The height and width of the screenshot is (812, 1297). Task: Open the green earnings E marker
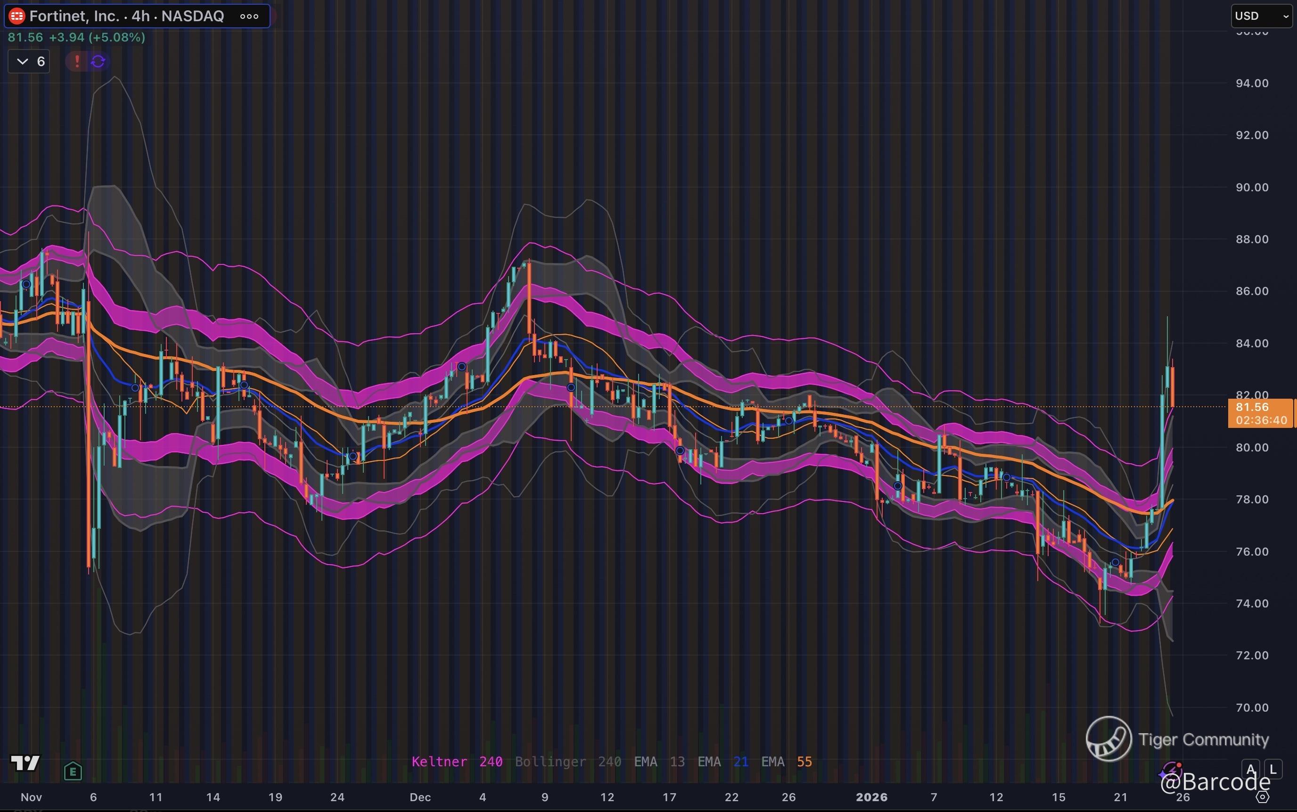(x=73, y=772)
